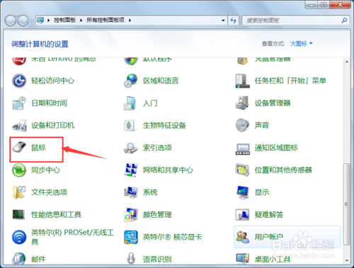The width and height of the screenshot is (354, 268).
Task: Click the 通知区域图标 icon
Action: tap(243, 149)
